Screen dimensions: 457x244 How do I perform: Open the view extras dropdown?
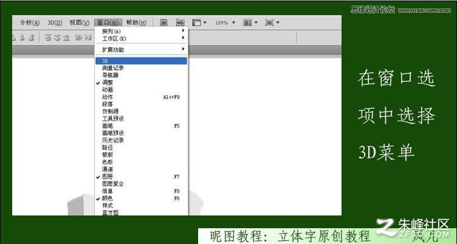pyautogui.click(x=199, y=22)
